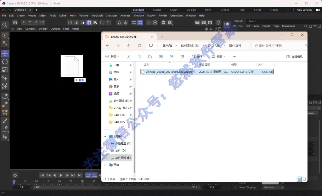Image resolution: width=322 pixels, height=196 pixels.
Task: Select the Rotate tool in left toolbar
Action: [5, 61]
